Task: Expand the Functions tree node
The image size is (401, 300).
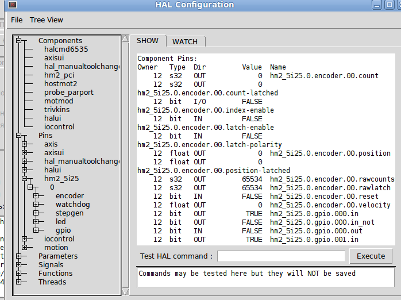Action: click(18, 274)
